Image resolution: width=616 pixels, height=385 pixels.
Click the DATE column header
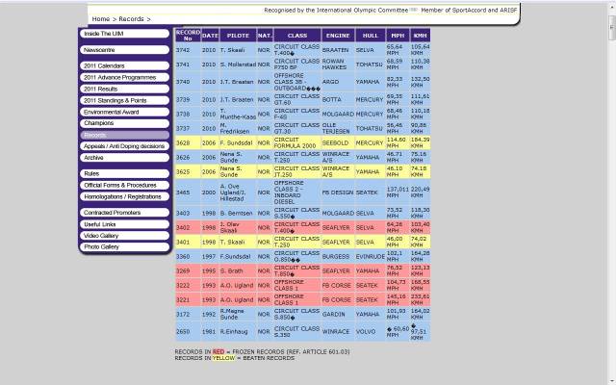pos(210,36)
